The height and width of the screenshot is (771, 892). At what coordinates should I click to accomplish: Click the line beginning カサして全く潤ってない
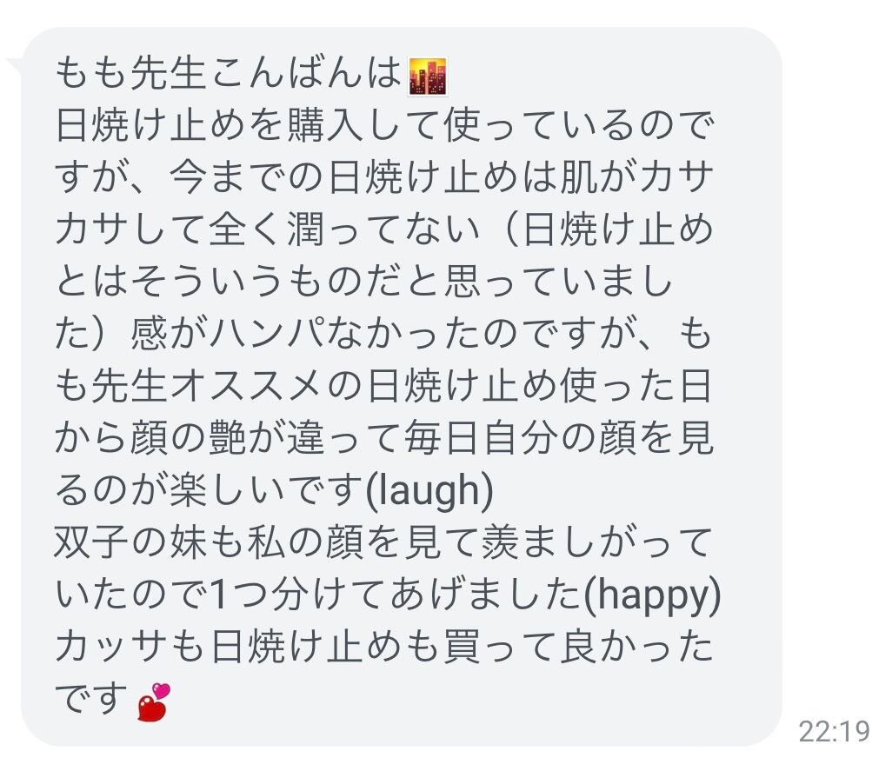point(384,230)
